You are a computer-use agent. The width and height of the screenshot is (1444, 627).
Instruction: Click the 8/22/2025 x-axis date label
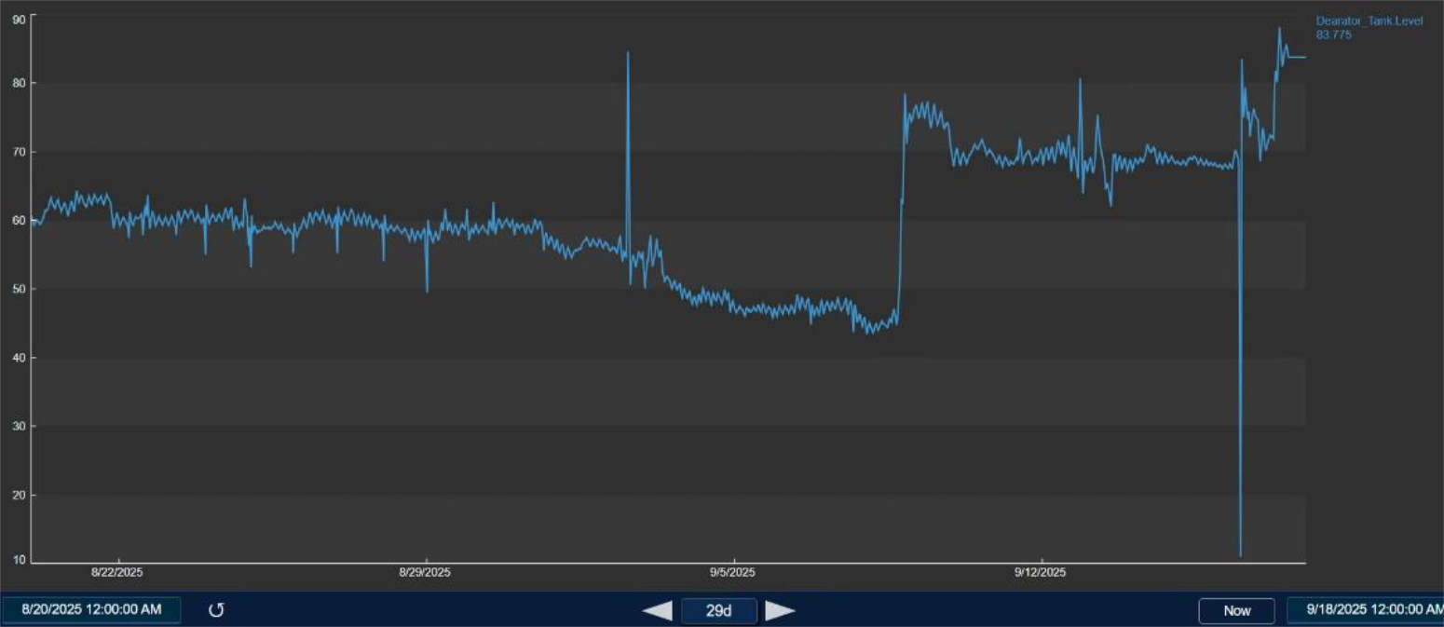point(117,572)
